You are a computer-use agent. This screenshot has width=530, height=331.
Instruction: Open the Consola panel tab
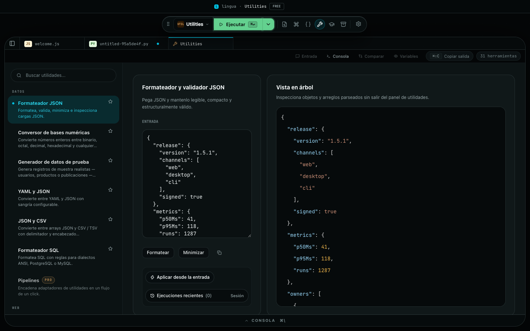point(338,56)
